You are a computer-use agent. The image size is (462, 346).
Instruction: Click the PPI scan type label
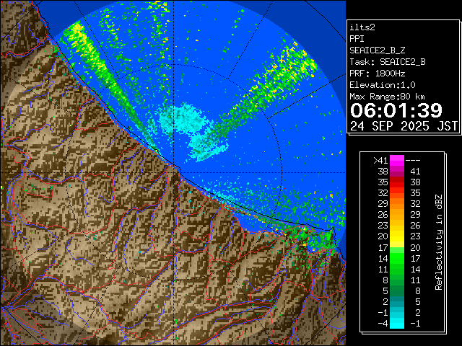(x=357, y=39)
